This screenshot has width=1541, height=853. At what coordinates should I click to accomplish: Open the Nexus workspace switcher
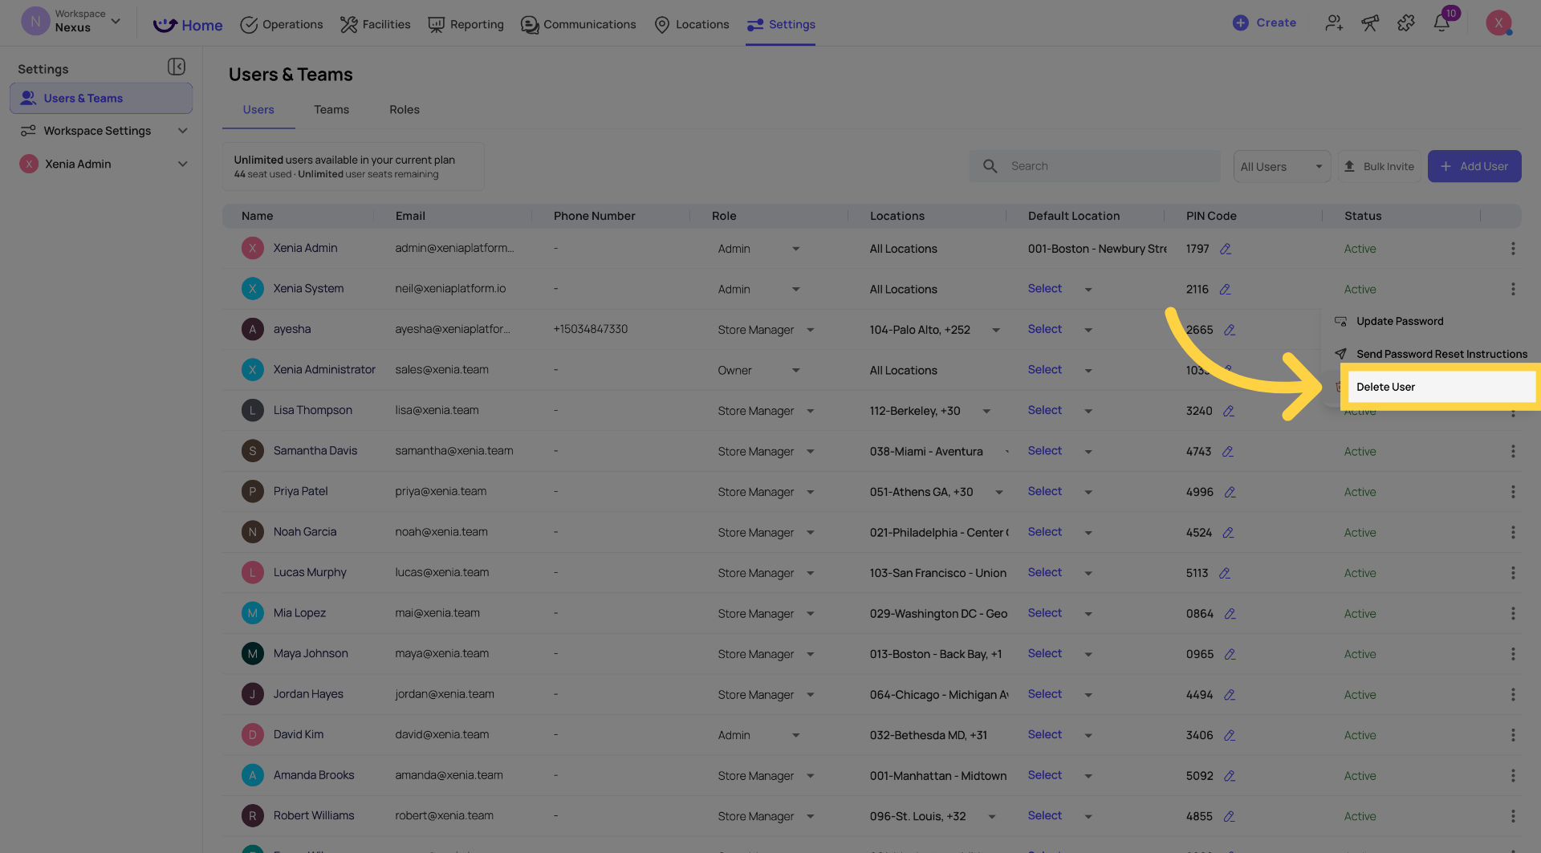71,22
